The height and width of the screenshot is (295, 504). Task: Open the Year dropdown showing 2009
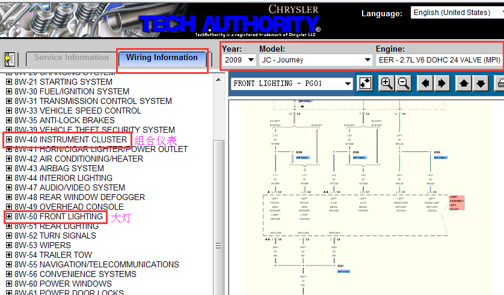(239, 60)
